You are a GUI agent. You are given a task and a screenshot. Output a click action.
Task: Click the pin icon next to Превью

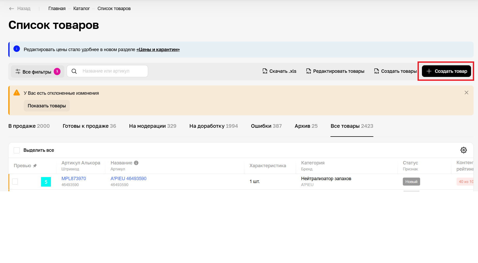point(35,166)
